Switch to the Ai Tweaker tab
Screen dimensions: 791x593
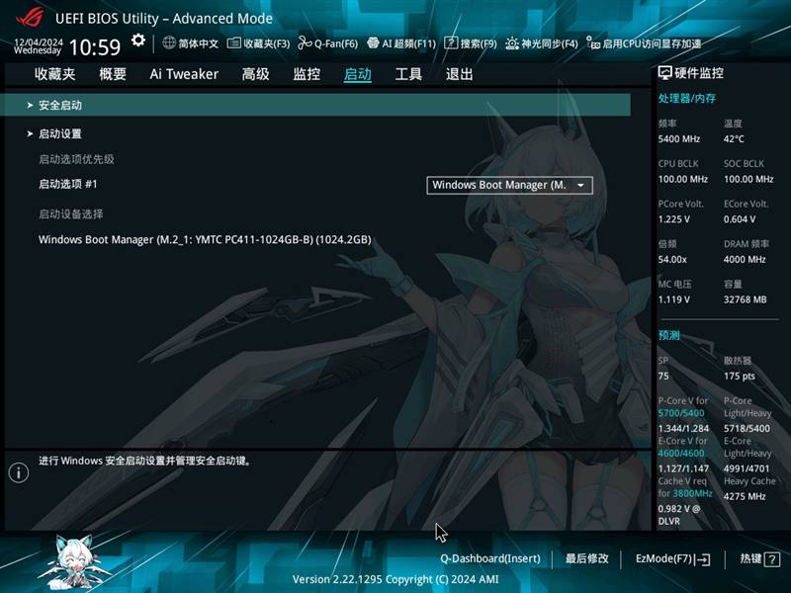(x=184, y=74)
